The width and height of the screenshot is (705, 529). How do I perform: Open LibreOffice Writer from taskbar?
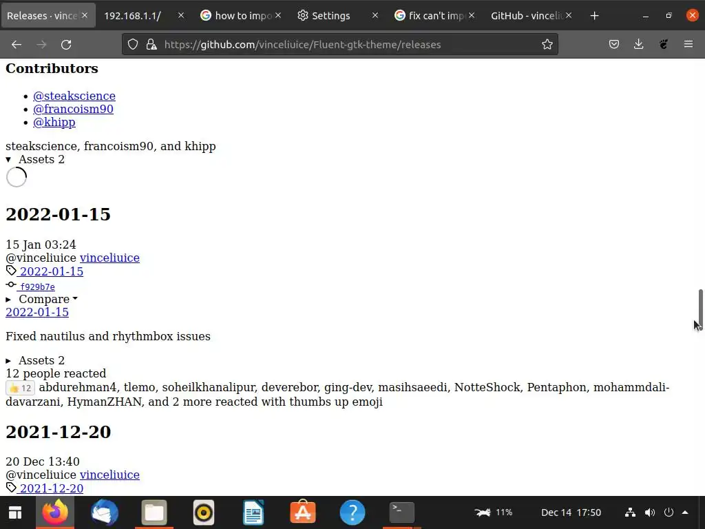coord(253,512)
